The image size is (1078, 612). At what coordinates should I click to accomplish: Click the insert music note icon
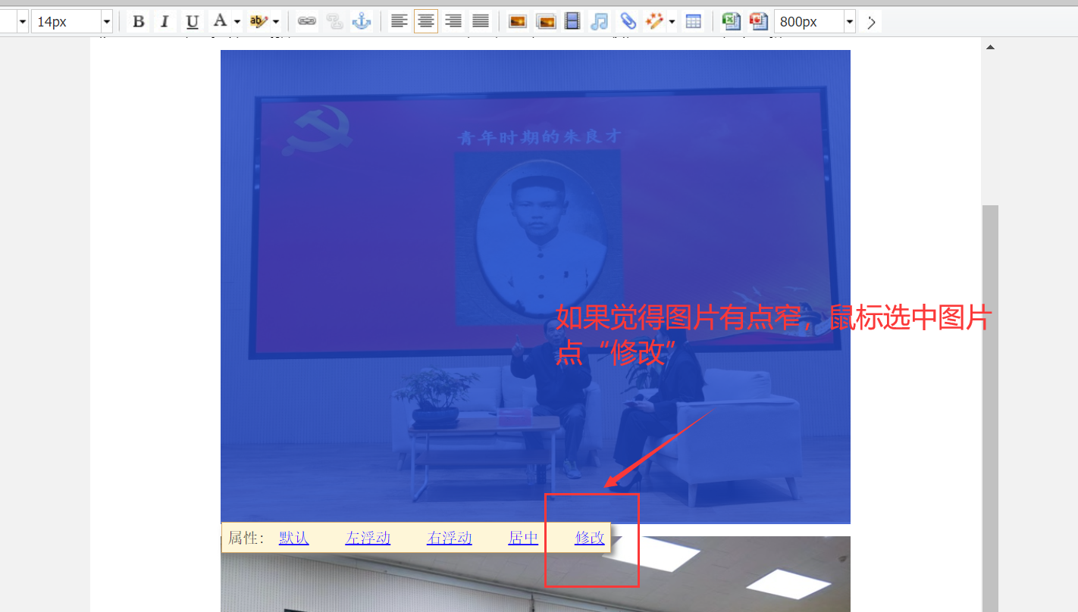599,22
